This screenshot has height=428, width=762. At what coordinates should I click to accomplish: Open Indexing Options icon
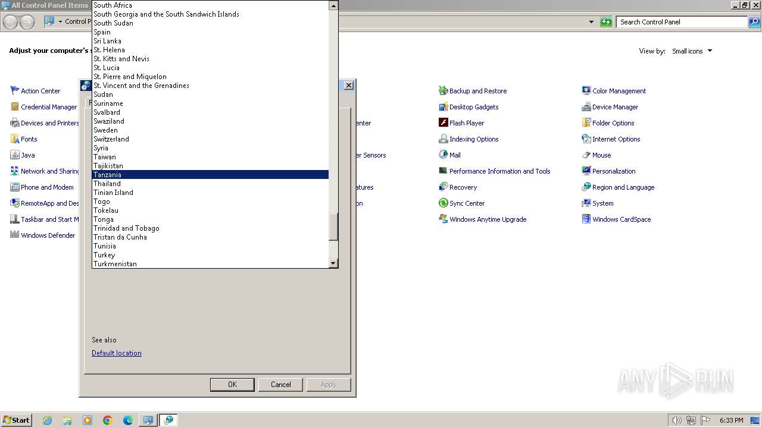pyautogui.click(x=443, y=139)
